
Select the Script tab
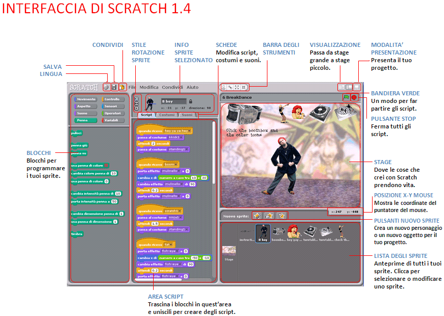pos(146,115)
